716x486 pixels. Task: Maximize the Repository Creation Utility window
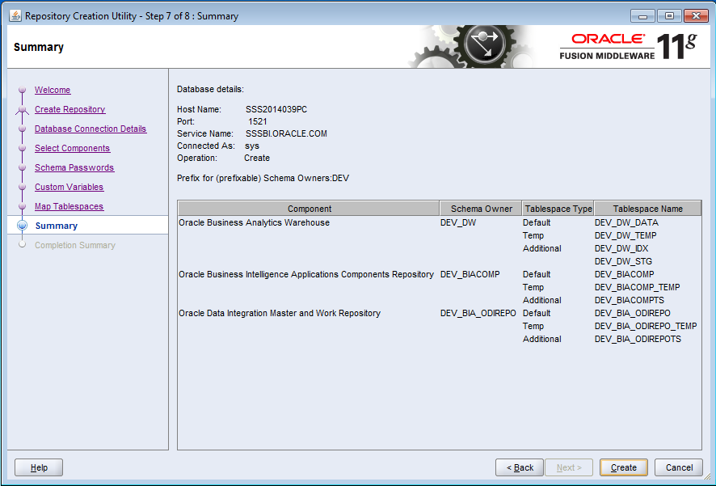pos(669,16)
